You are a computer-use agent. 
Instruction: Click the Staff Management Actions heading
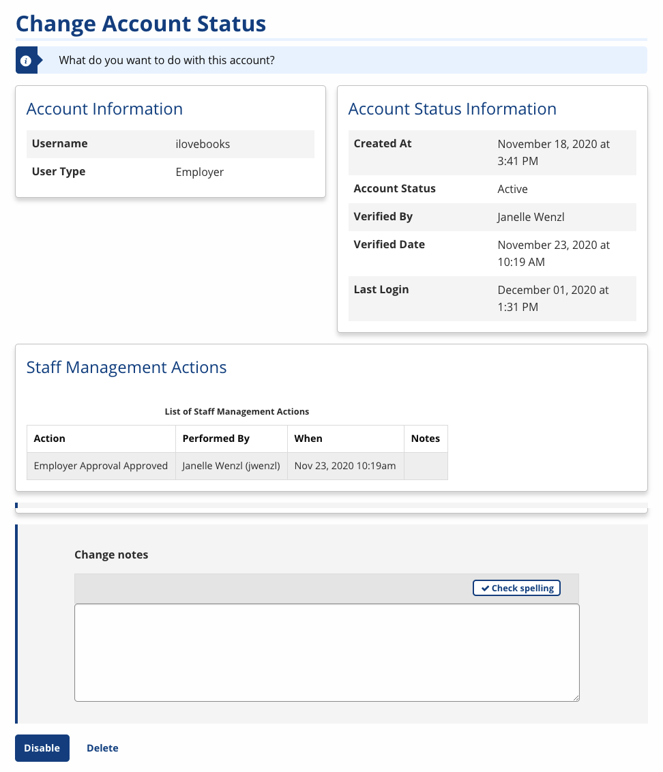coord(127,368)
